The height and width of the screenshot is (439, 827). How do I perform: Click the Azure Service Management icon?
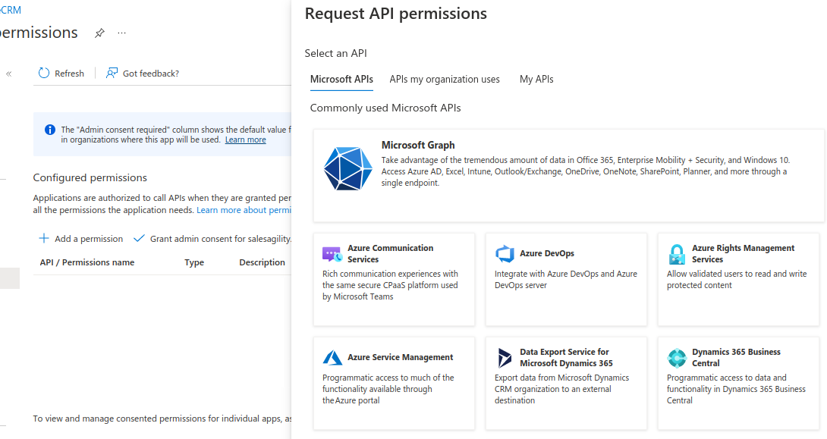pos(332,356)
